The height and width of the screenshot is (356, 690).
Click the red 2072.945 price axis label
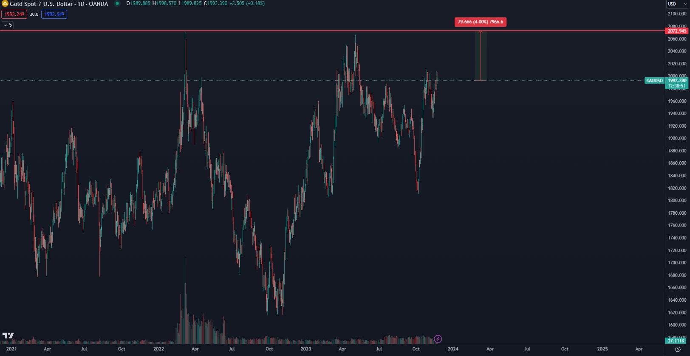(x=676, y=31)
